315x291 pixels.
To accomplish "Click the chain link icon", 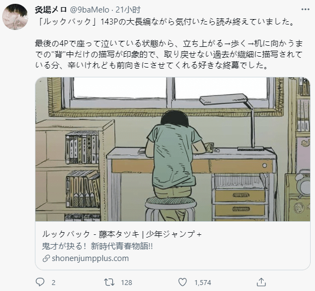I will click(46, 258).
